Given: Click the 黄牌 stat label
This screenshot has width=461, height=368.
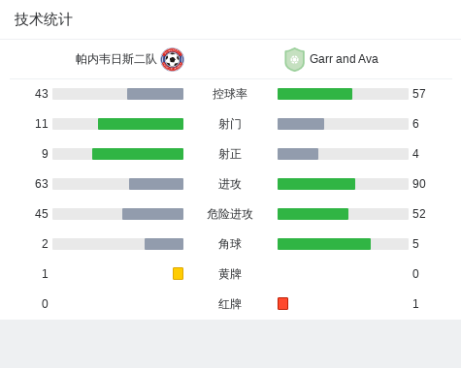Looking at the screenshot, I should (230, 274).
